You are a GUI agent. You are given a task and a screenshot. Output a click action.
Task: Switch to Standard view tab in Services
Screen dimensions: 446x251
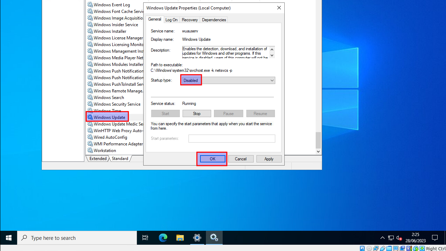[120, 159]
